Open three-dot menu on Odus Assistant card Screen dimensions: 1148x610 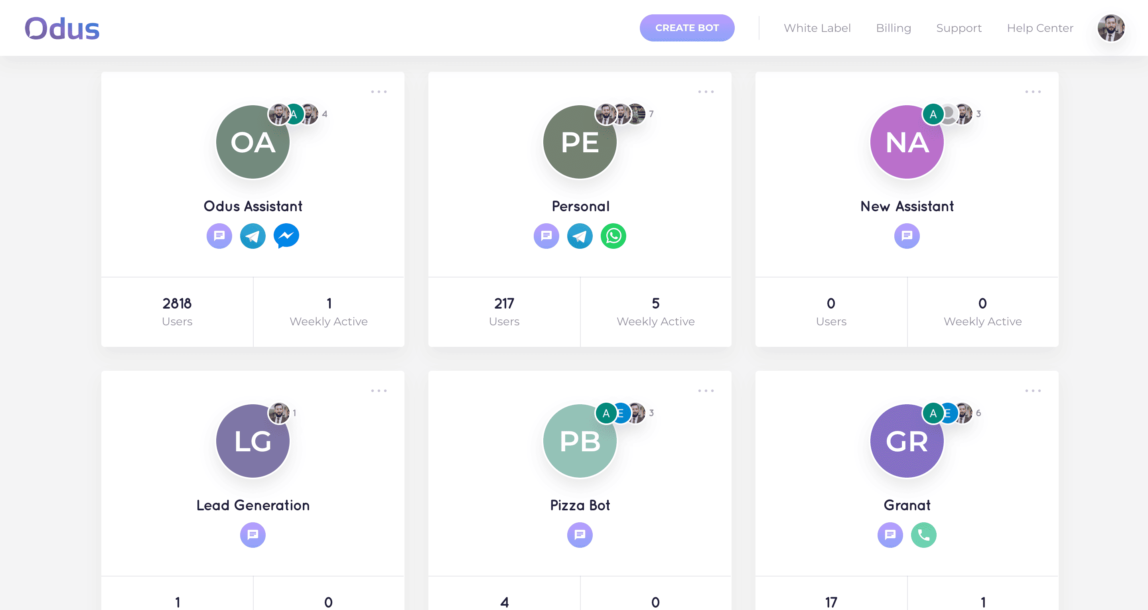coord(379,92)
